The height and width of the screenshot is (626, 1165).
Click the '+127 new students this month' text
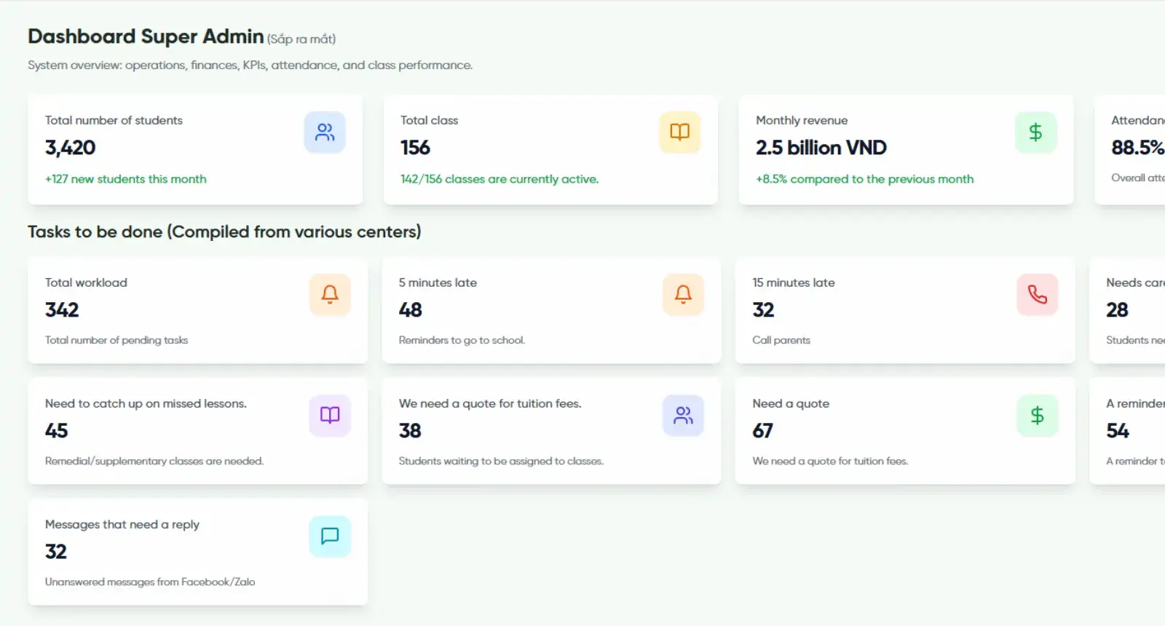(x=125, y=179)
